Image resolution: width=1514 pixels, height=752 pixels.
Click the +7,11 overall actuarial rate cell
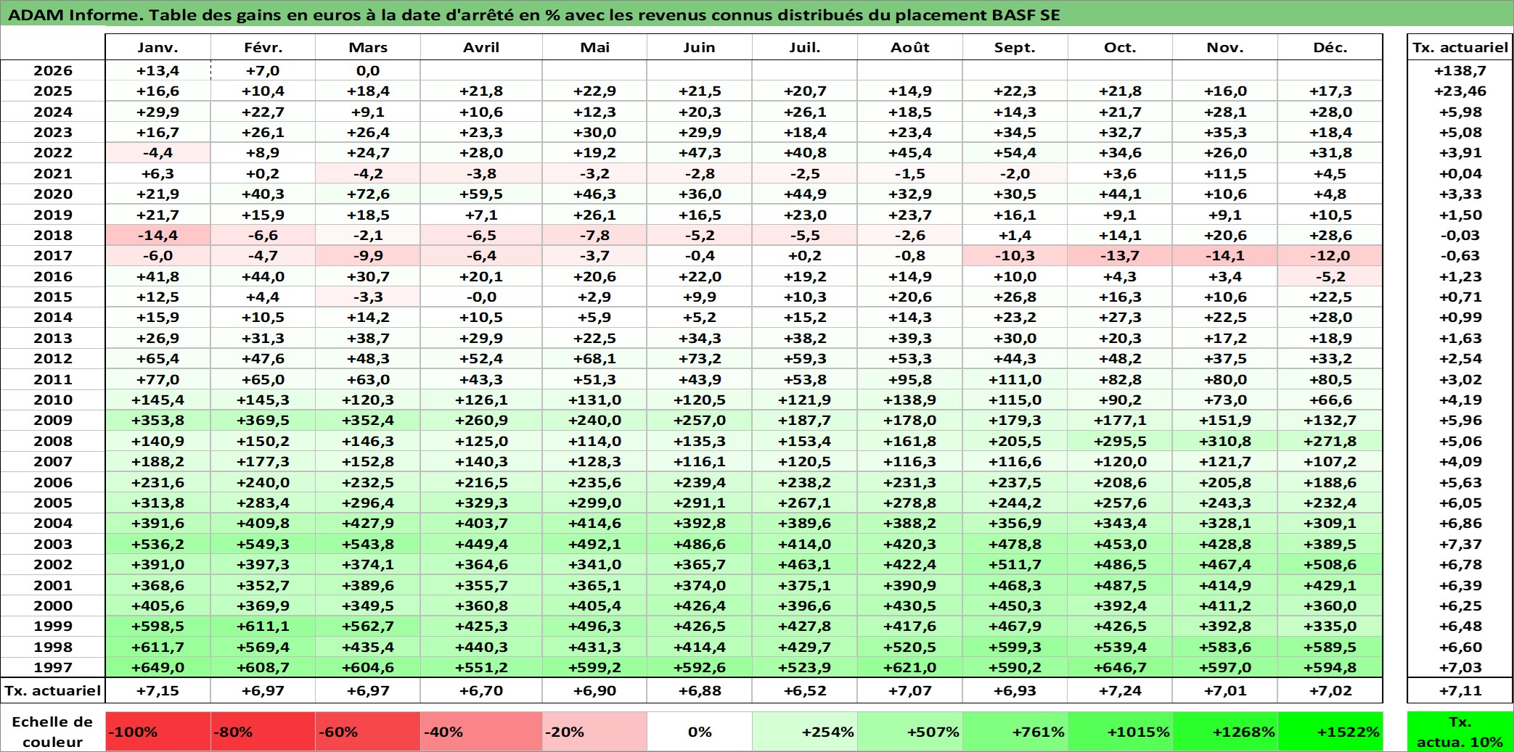[x=1460, y=690]
